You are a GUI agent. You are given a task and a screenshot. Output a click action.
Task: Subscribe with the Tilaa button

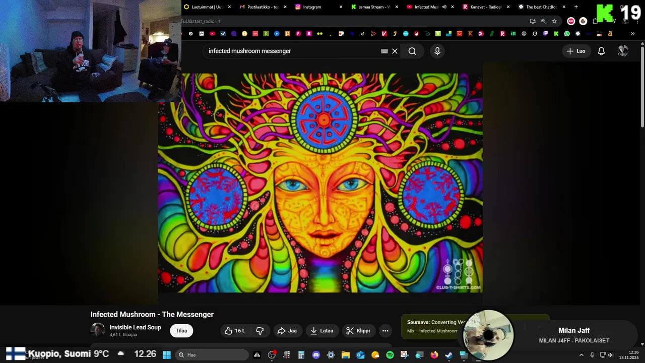(x=181, y=331)
